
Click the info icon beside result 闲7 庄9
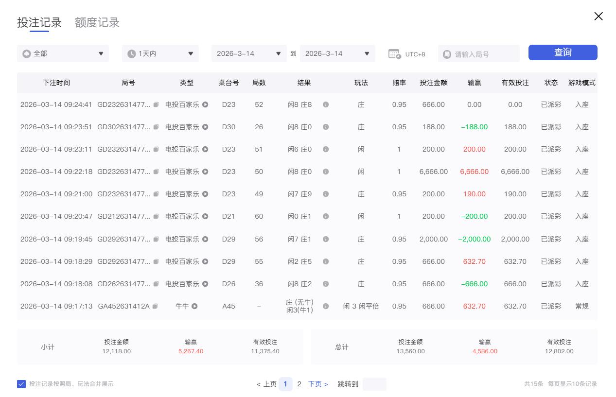coord(326,194)
